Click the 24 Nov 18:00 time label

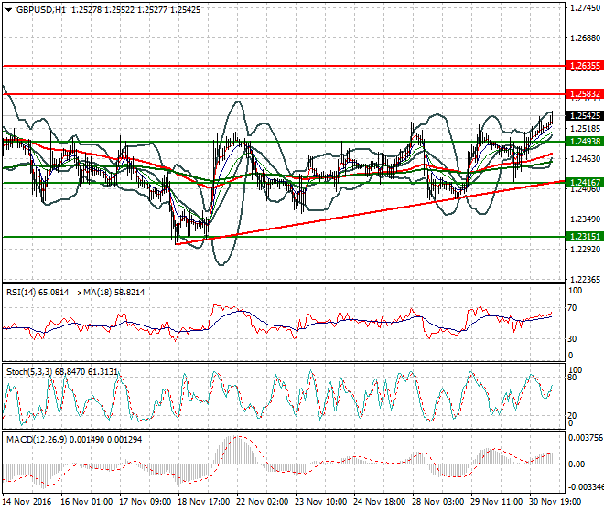380,502
